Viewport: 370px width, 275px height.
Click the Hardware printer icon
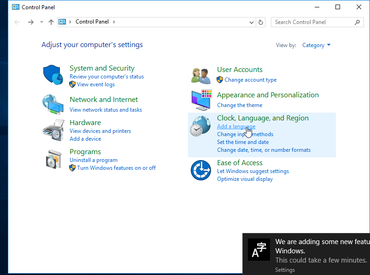[53, 130]
